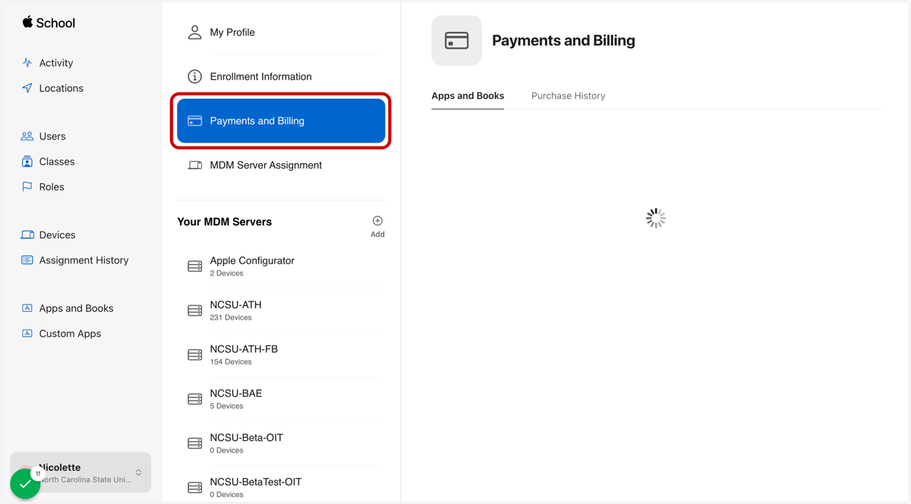This screenshot has height=504, width=911.
Task: Select the NCSU-BetaTest-OIT server name
Action: pyautogui.click(x=256, y=482)
